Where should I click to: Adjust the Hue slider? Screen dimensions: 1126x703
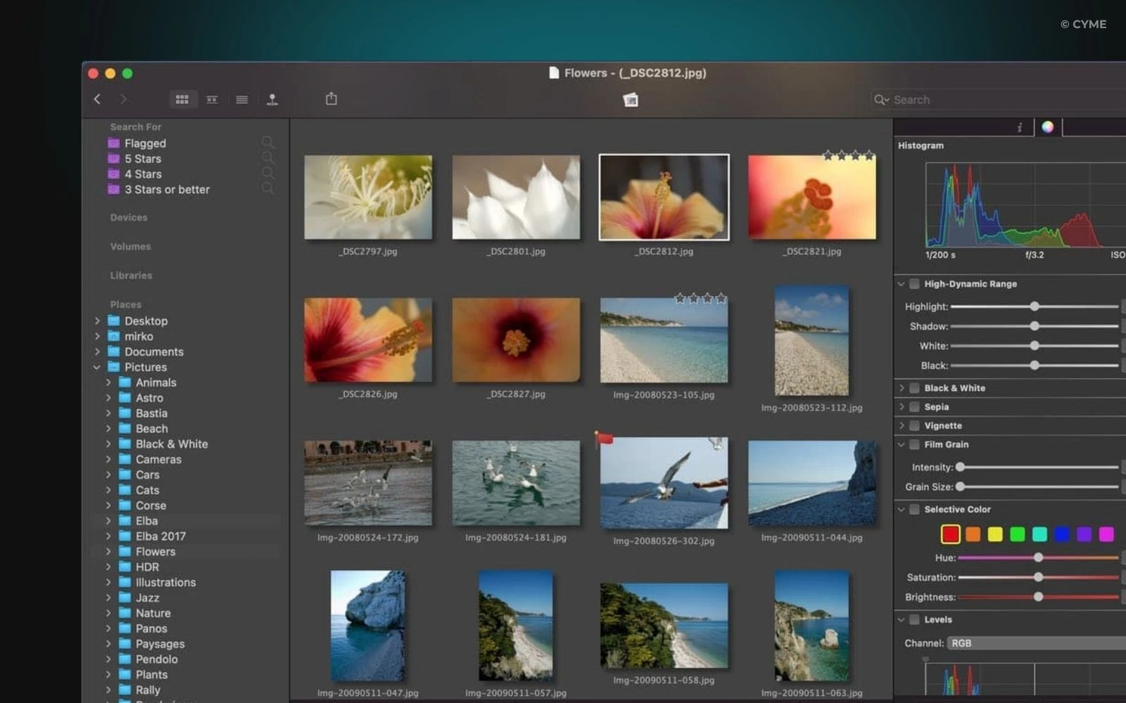pos(1039,557)
